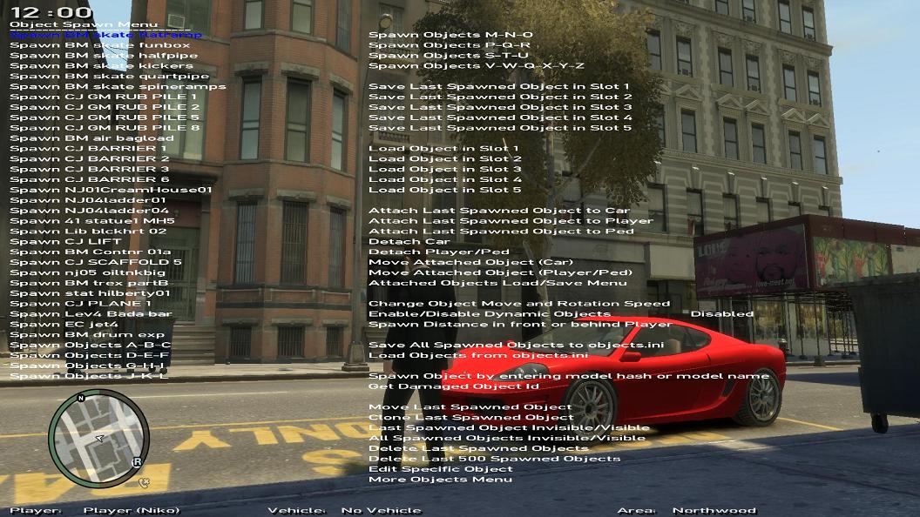Viewport: 920px width, 517px height.
Task: Open Spawn Objects D-E-F submenu
Action: (89, 356)
